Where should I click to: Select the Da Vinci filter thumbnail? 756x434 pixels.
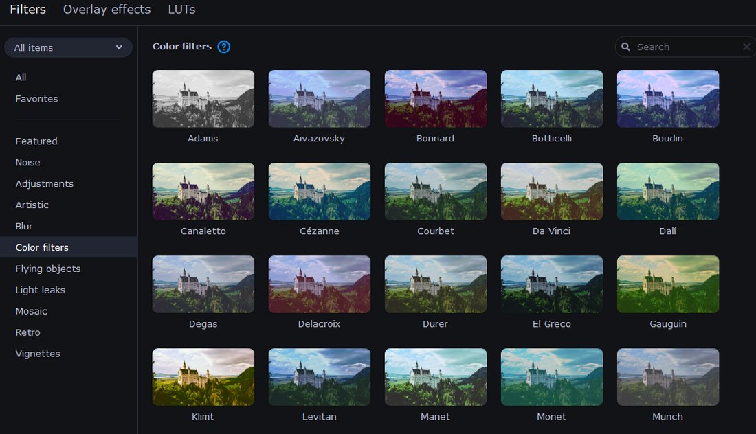pos(552,191)
